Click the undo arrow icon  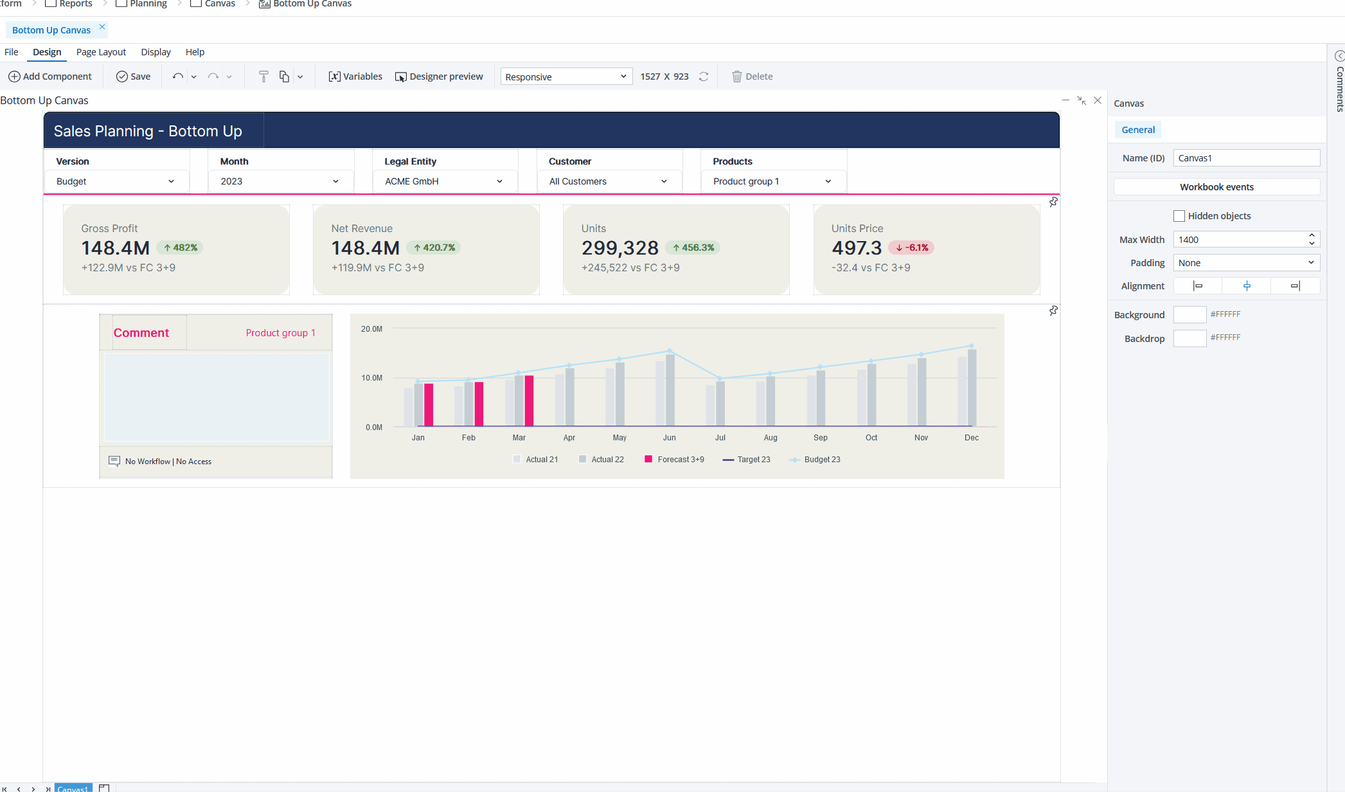click(177, 76)
